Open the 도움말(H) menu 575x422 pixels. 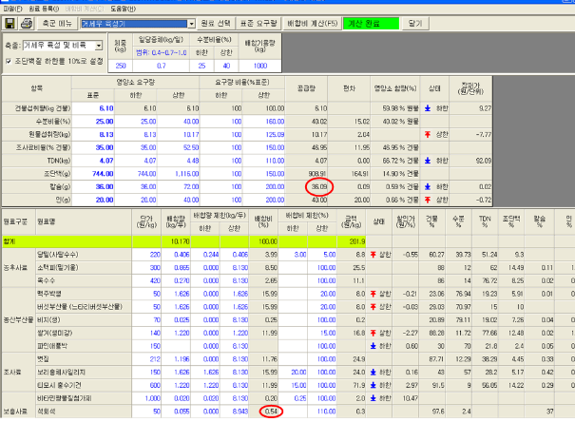[x=123, y=9]
